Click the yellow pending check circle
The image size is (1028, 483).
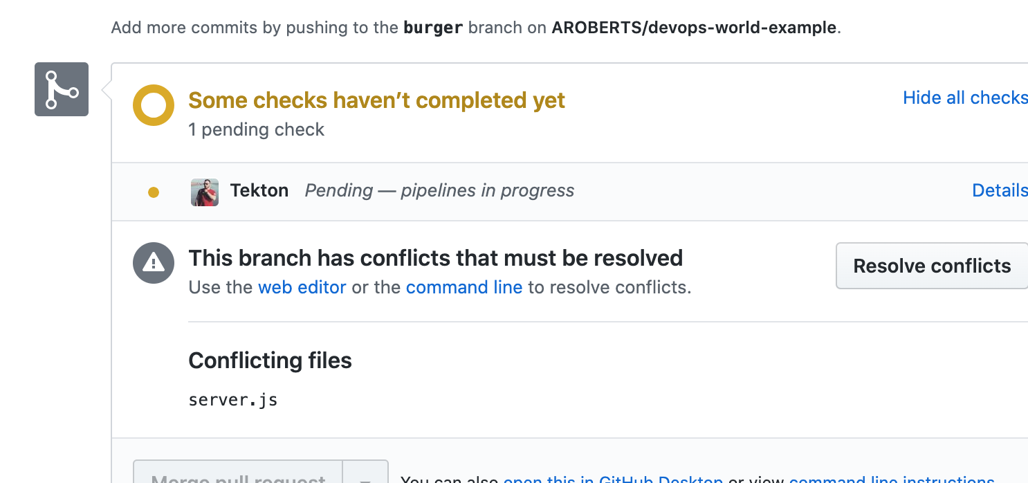[x=153, y=105]
